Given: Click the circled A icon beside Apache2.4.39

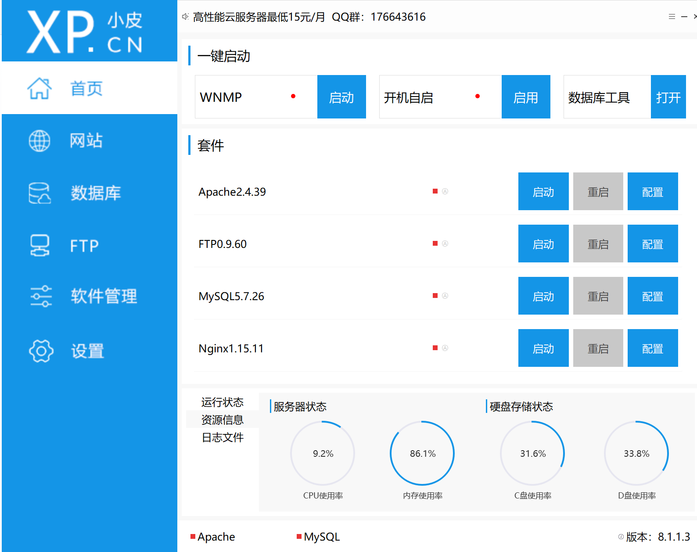Looking at the screenshot, I should click(x=445, y=191).
